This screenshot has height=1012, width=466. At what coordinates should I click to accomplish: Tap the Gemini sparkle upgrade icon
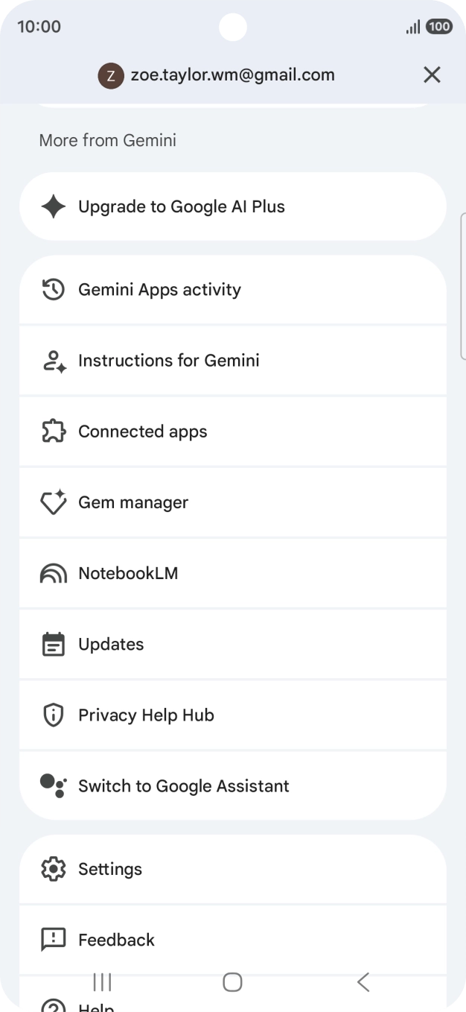[54, 206]
